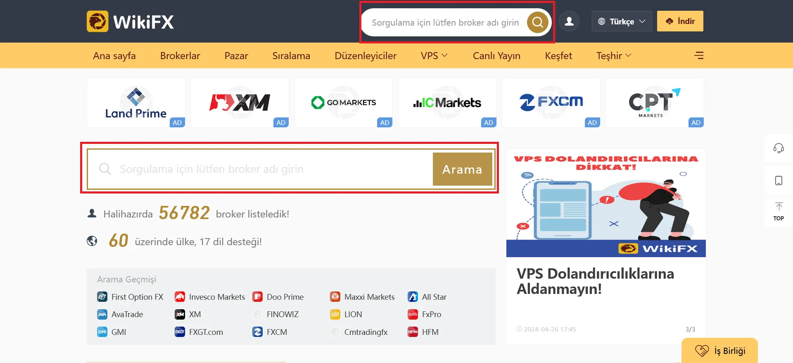Click the All Star broker icon
The width and height of the screenshot is (793, 363).
pos(413,297)
